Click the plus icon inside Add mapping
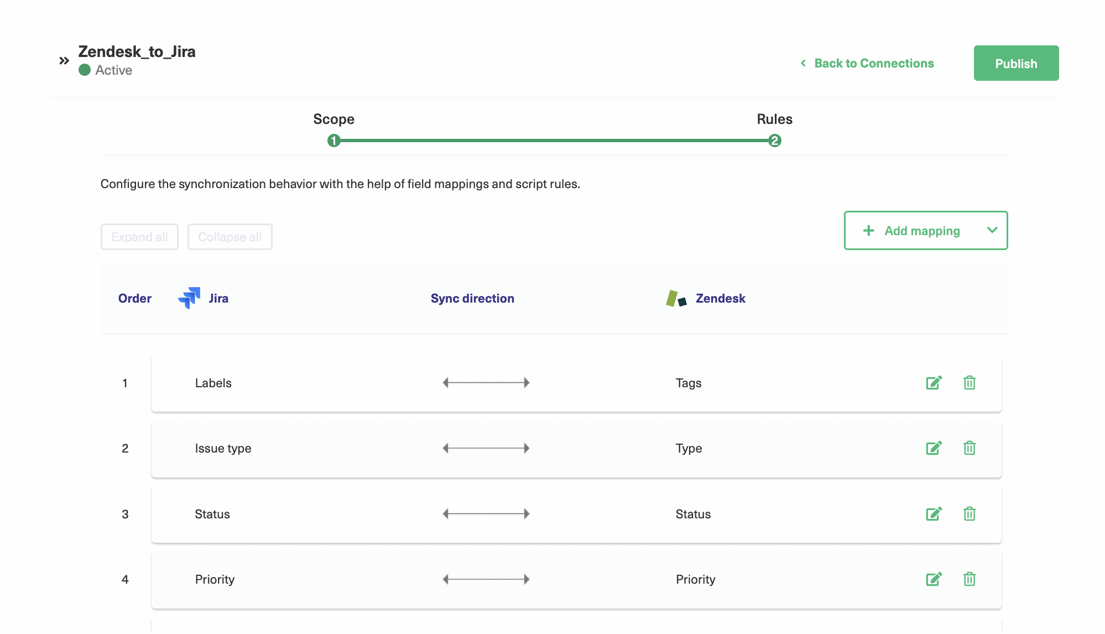1105x634 pixels. click(869, 231)
